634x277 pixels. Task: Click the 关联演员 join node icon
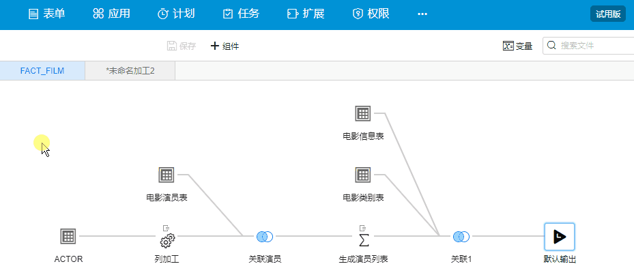coord(265,237)
